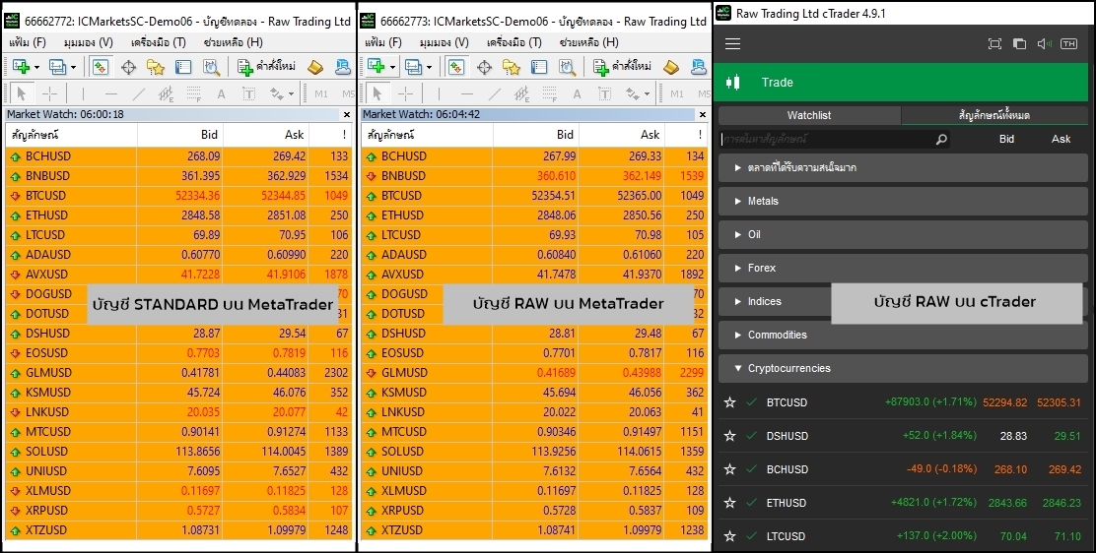Close Market Watch panel in 66662772 window
1096x553 pixels.
click(x=347, y=114)
